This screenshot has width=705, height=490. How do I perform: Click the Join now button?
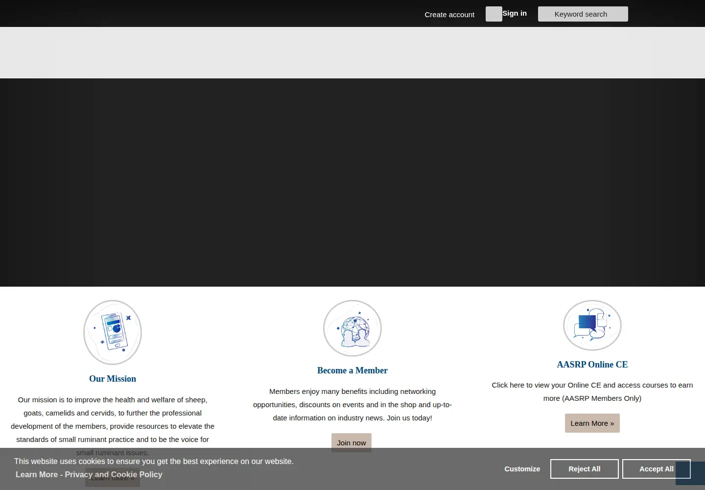pos(352,443)
